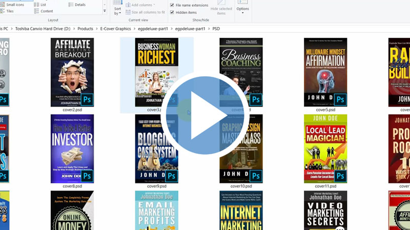Select the cover5.psd Millionaire Mindset thumbnail
Screen dimensions: 410x230
tap(325, 72)
